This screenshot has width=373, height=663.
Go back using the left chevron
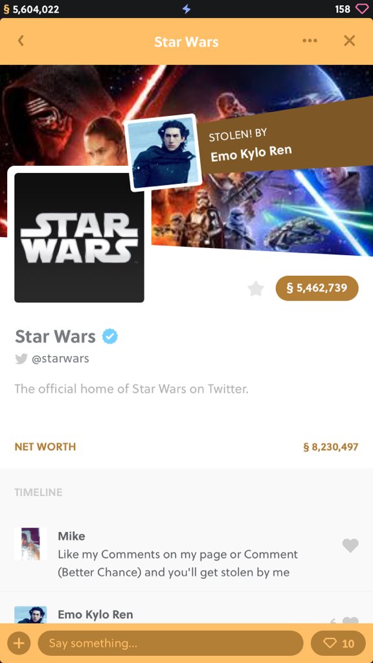21,41
